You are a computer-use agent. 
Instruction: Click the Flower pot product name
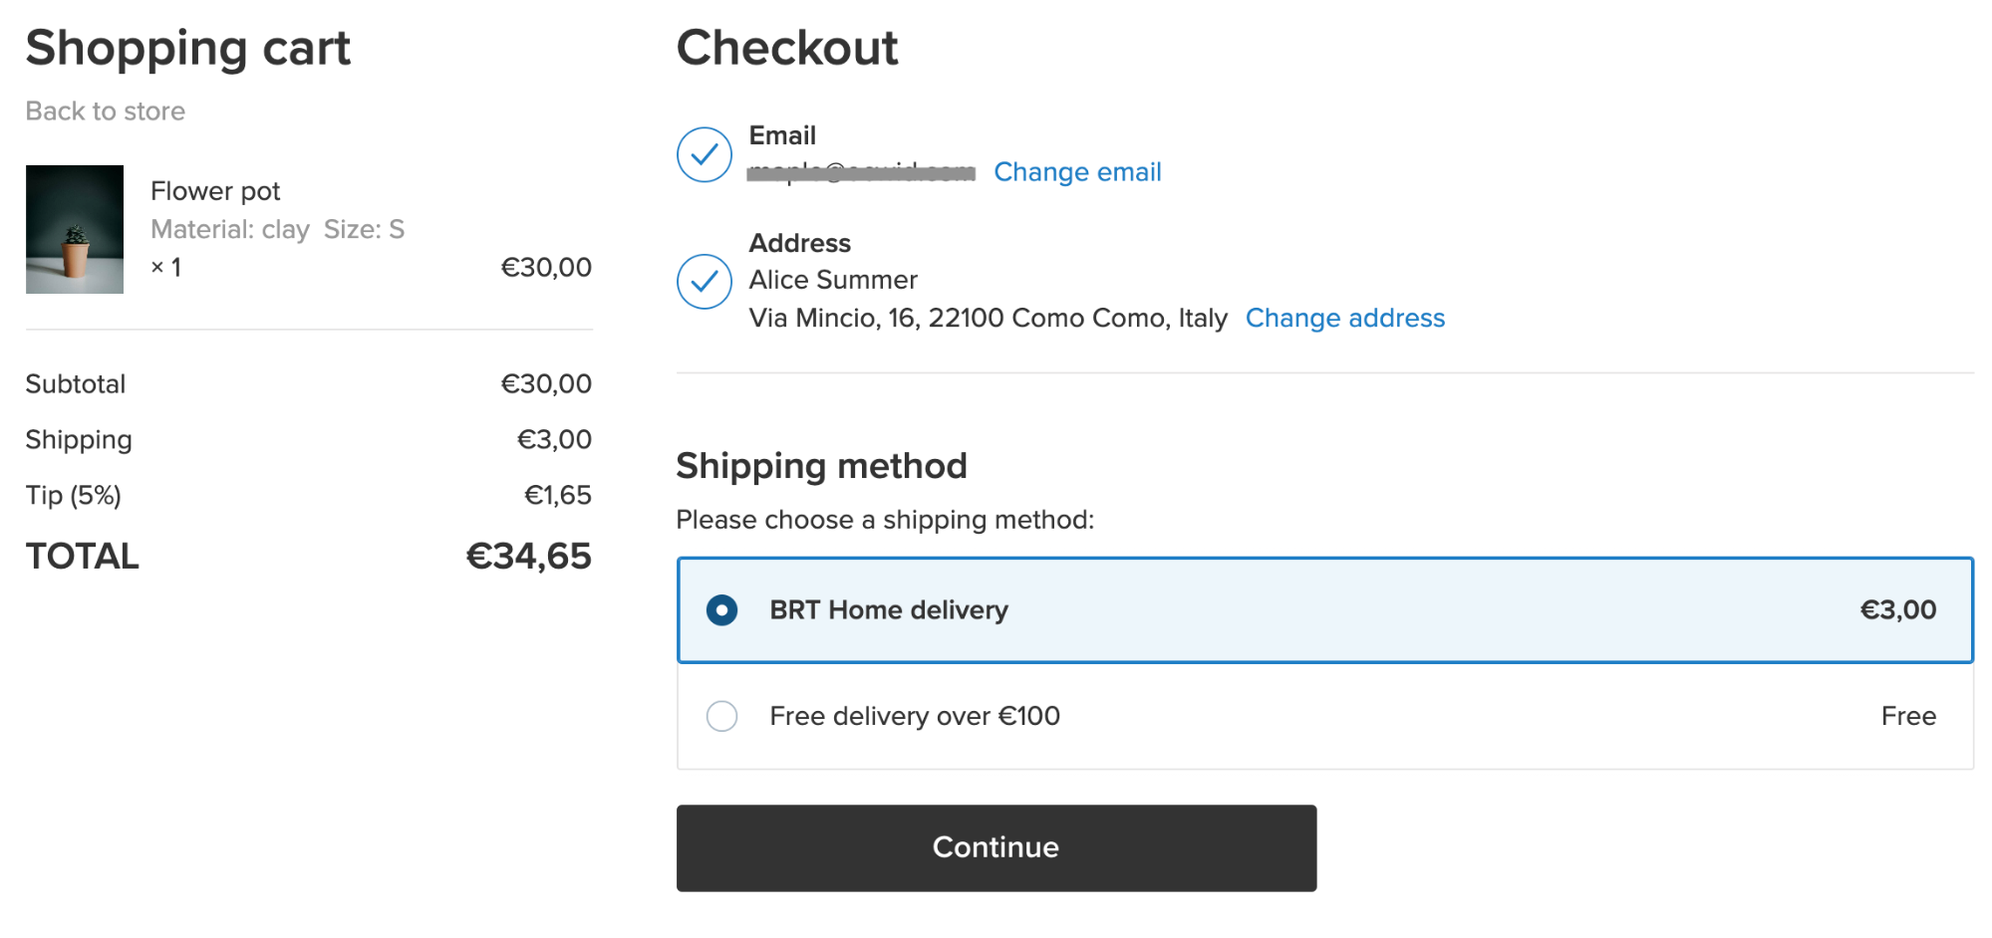(x=215, y=190)
